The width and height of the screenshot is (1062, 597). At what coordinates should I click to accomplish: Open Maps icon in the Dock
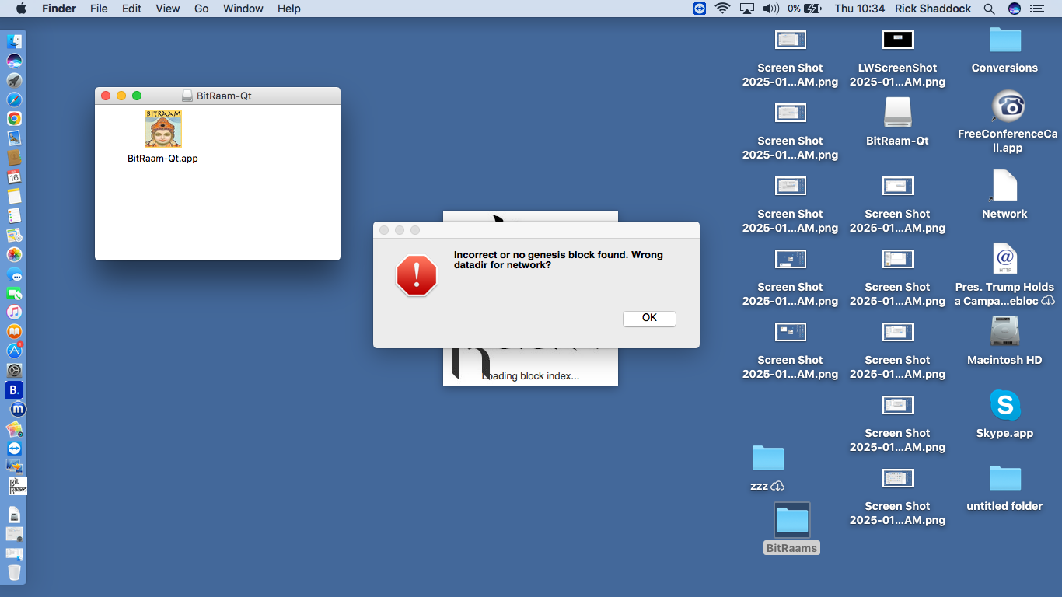14,235
